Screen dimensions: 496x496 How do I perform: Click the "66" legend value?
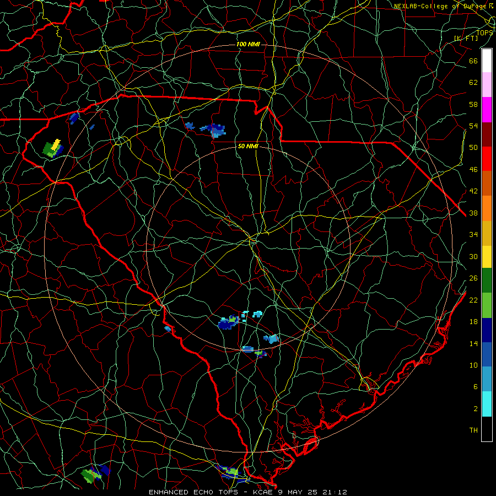[x=473, y=61]
